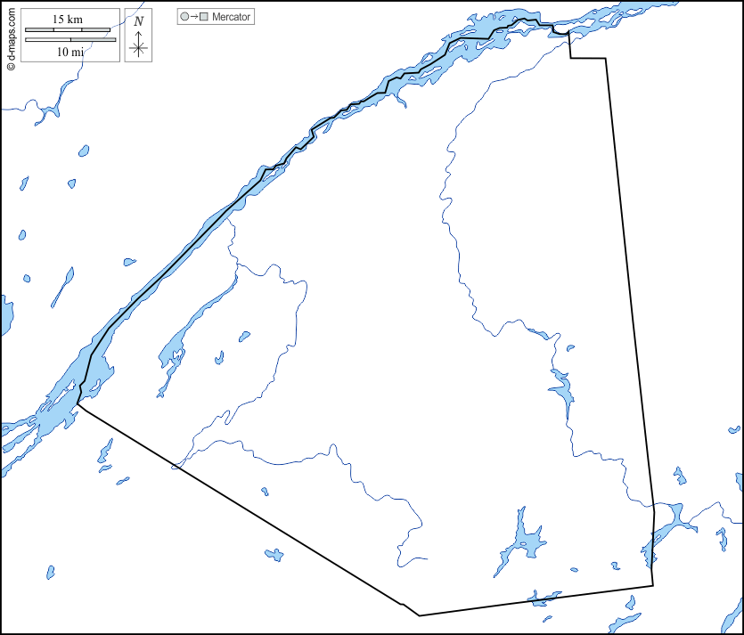Screen dimensions: 744x635
Task: Click the arrow between the circle and square
Action: (193, 17)
